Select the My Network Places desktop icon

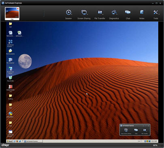coord(11,70)
